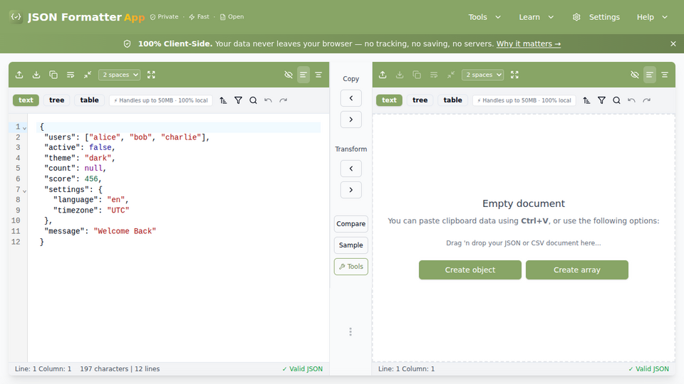
Task: Click the left editor download/save icon
Action: [36, 75]
